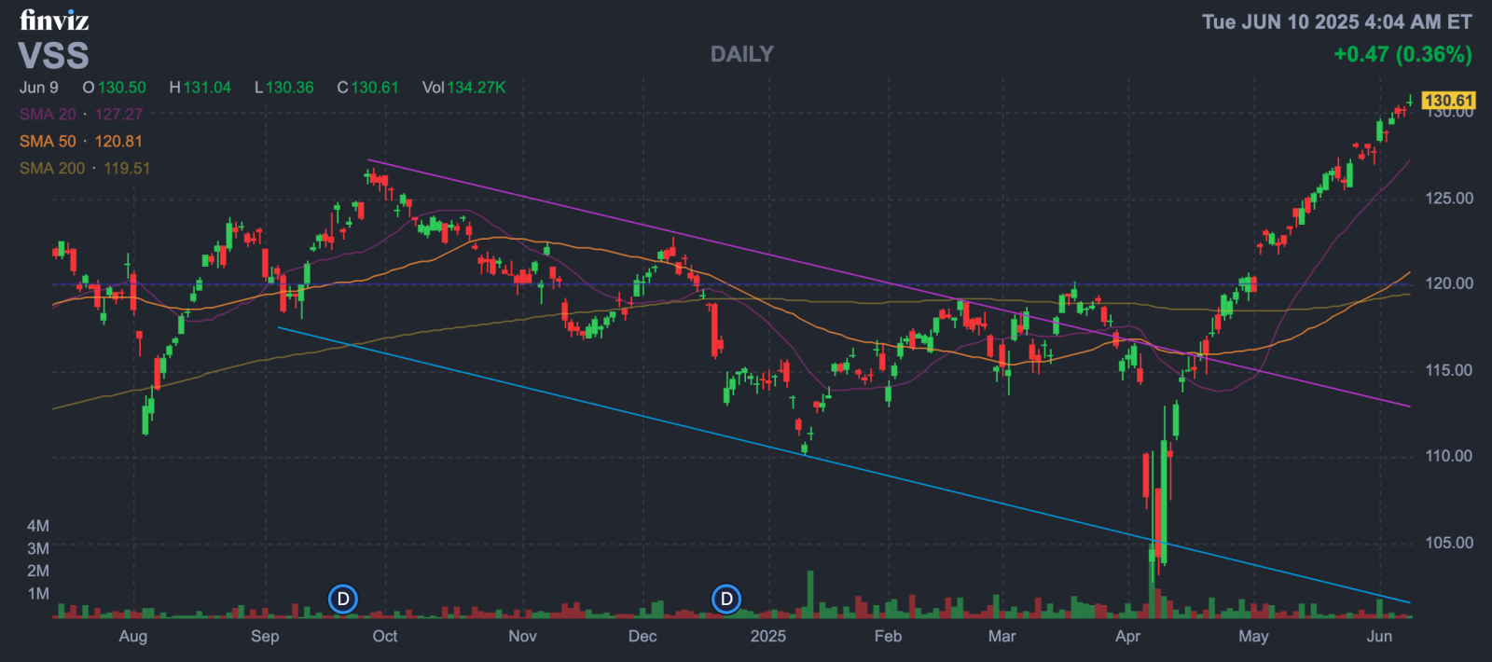The height and width of the screenshot is (662, 1492).
Task: Click the Feb date axis label
Action: pyautogui.click(x=888, y=636)
